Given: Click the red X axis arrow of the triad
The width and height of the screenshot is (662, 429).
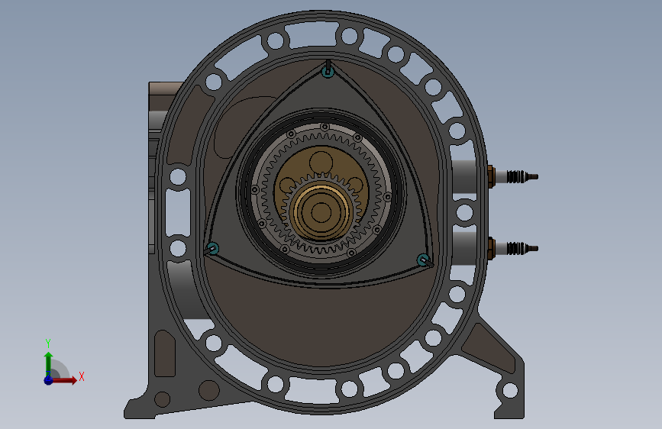Looking at the screenshot, I should (x=64, y=380).
